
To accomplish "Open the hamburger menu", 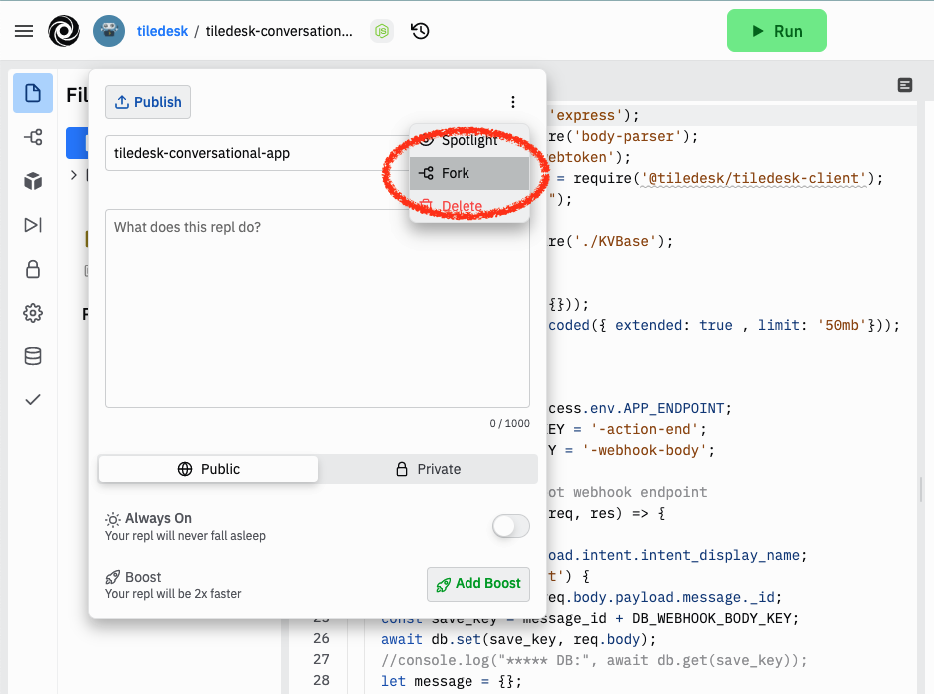I will point(24,31).
